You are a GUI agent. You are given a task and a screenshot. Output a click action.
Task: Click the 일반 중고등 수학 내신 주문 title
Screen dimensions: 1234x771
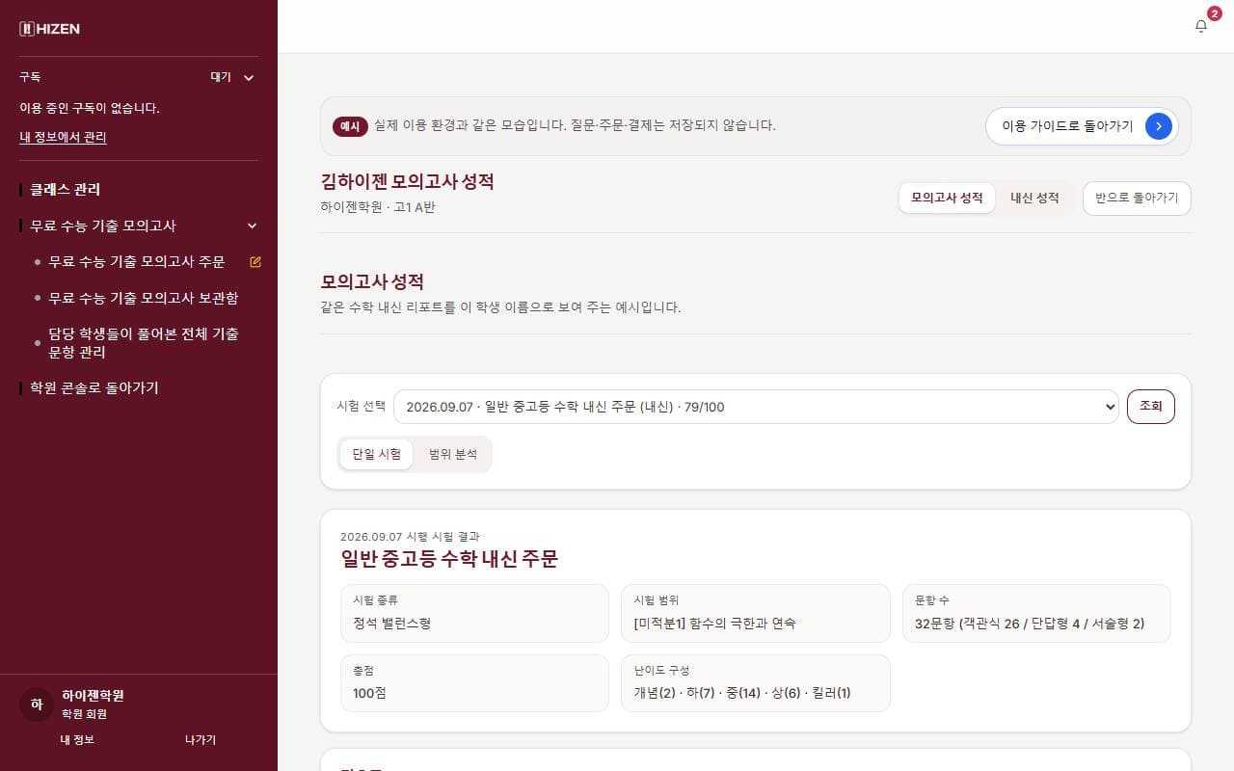pyautogui.click(x=449, y=558)
